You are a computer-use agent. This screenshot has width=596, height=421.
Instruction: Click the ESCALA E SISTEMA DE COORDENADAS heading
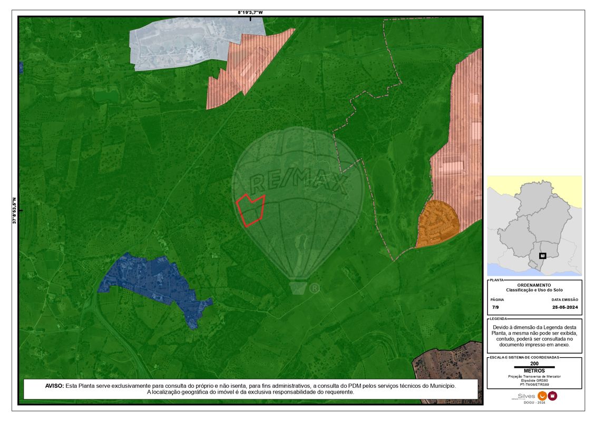(524, 357)
